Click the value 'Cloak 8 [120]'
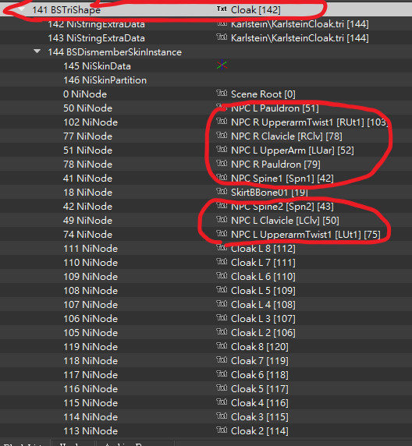Screen dimensions: 412x446 (x=260, y=347)
